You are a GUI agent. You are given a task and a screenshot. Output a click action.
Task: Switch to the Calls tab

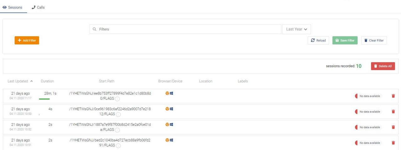(38, 7)
